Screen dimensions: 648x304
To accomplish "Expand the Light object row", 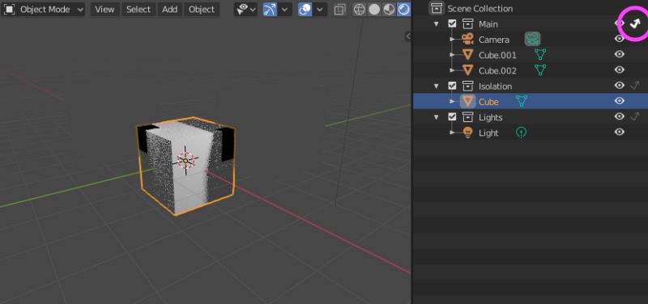I will point(453,133).
